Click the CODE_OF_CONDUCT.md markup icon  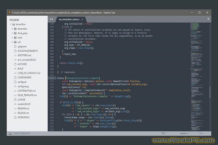(x=15, y=73)
